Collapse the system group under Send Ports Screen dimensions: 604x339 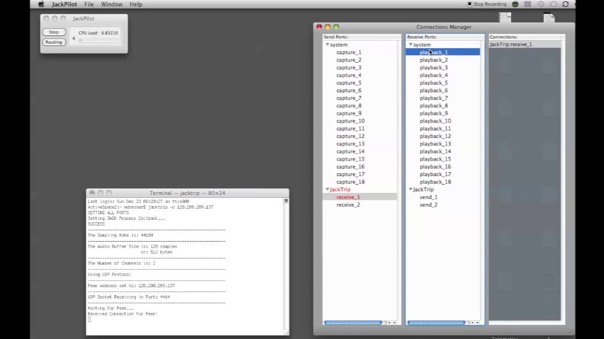click(327, 45)
